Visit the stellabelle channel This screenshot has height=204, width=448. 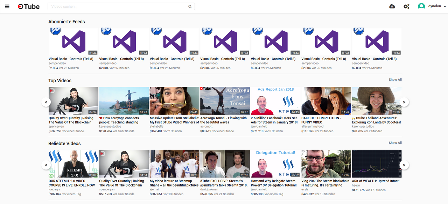click(x=156, y=127)
